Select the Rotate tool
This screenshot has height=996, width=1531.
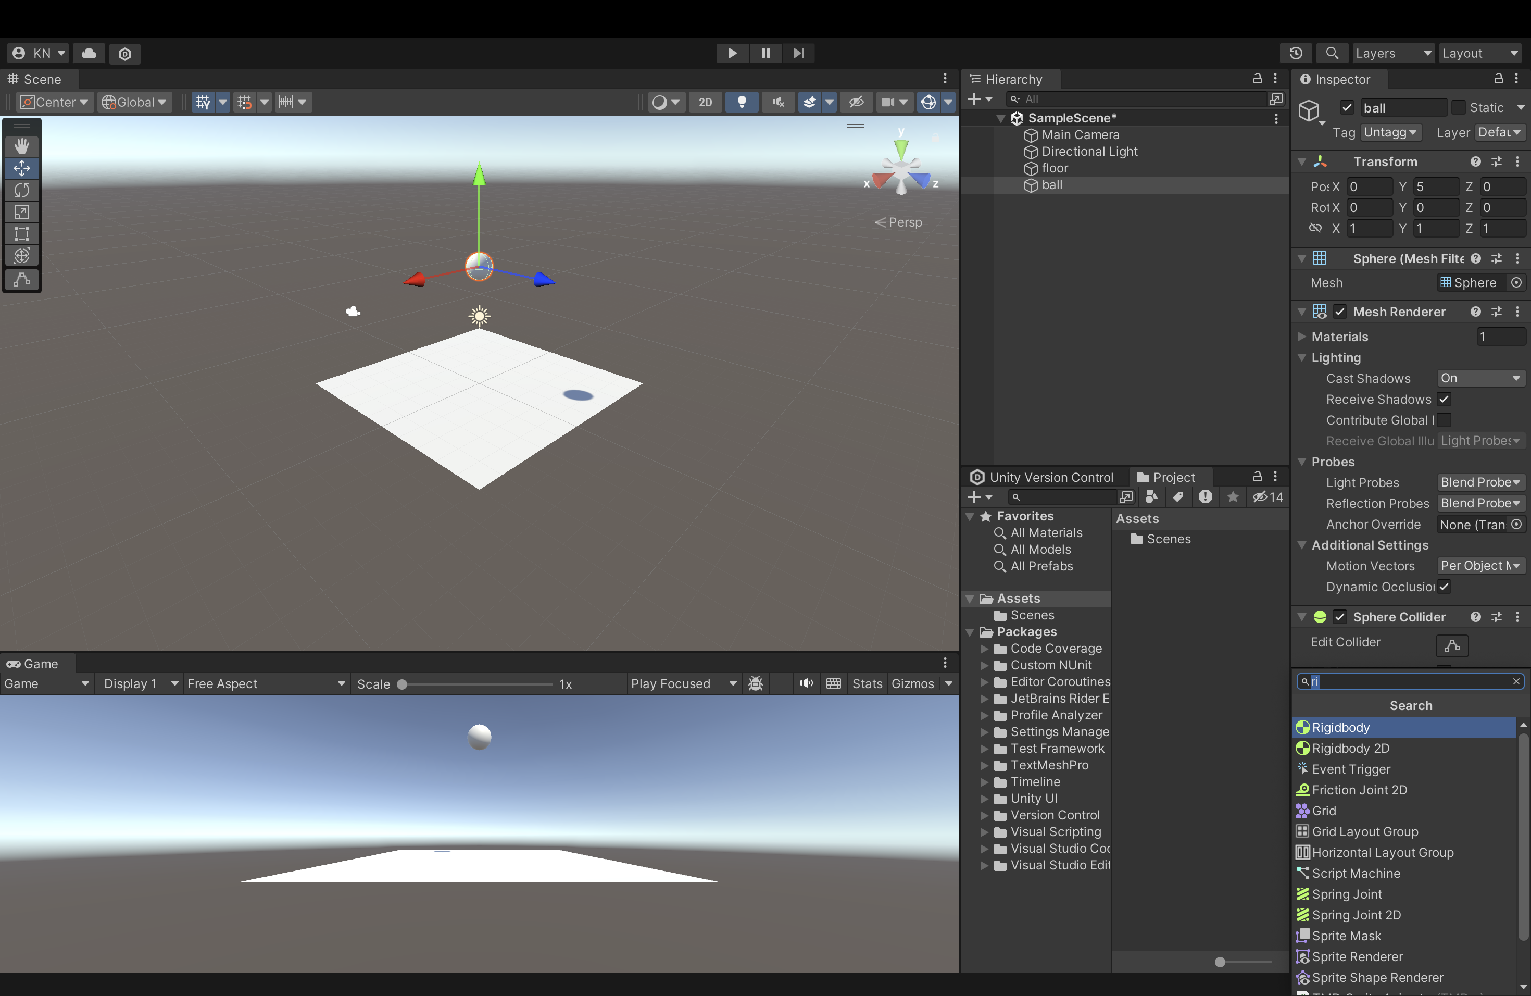[22, 190]
